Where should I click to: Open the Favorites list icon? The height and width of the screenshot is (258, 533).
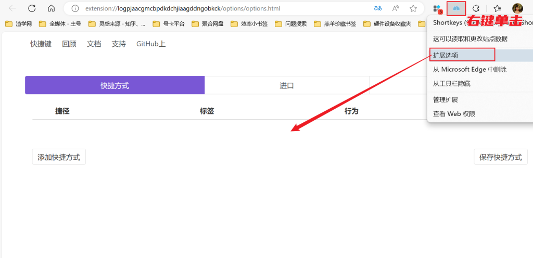(497, 8)
